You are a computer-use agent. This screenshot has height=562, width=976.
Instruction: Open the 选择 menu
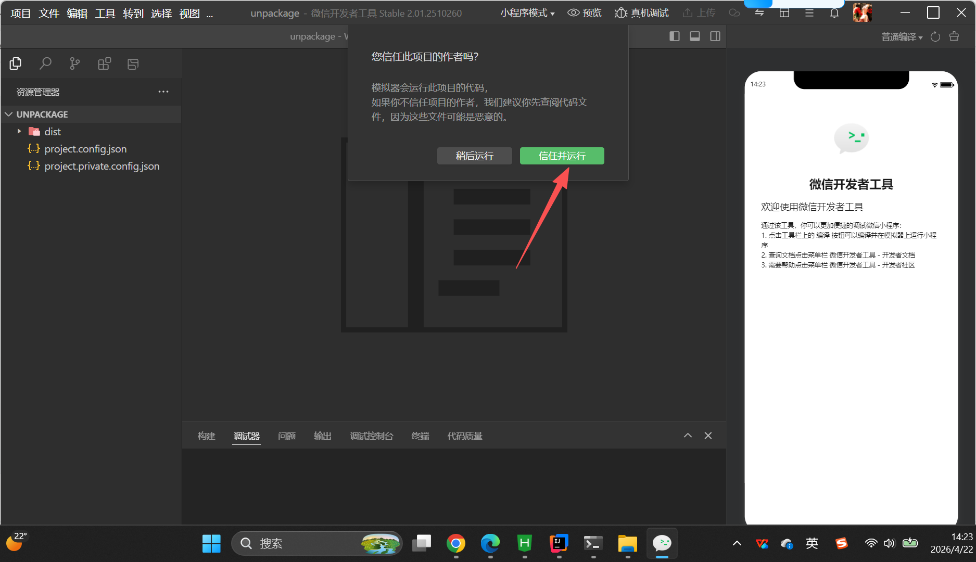point(161,14)
